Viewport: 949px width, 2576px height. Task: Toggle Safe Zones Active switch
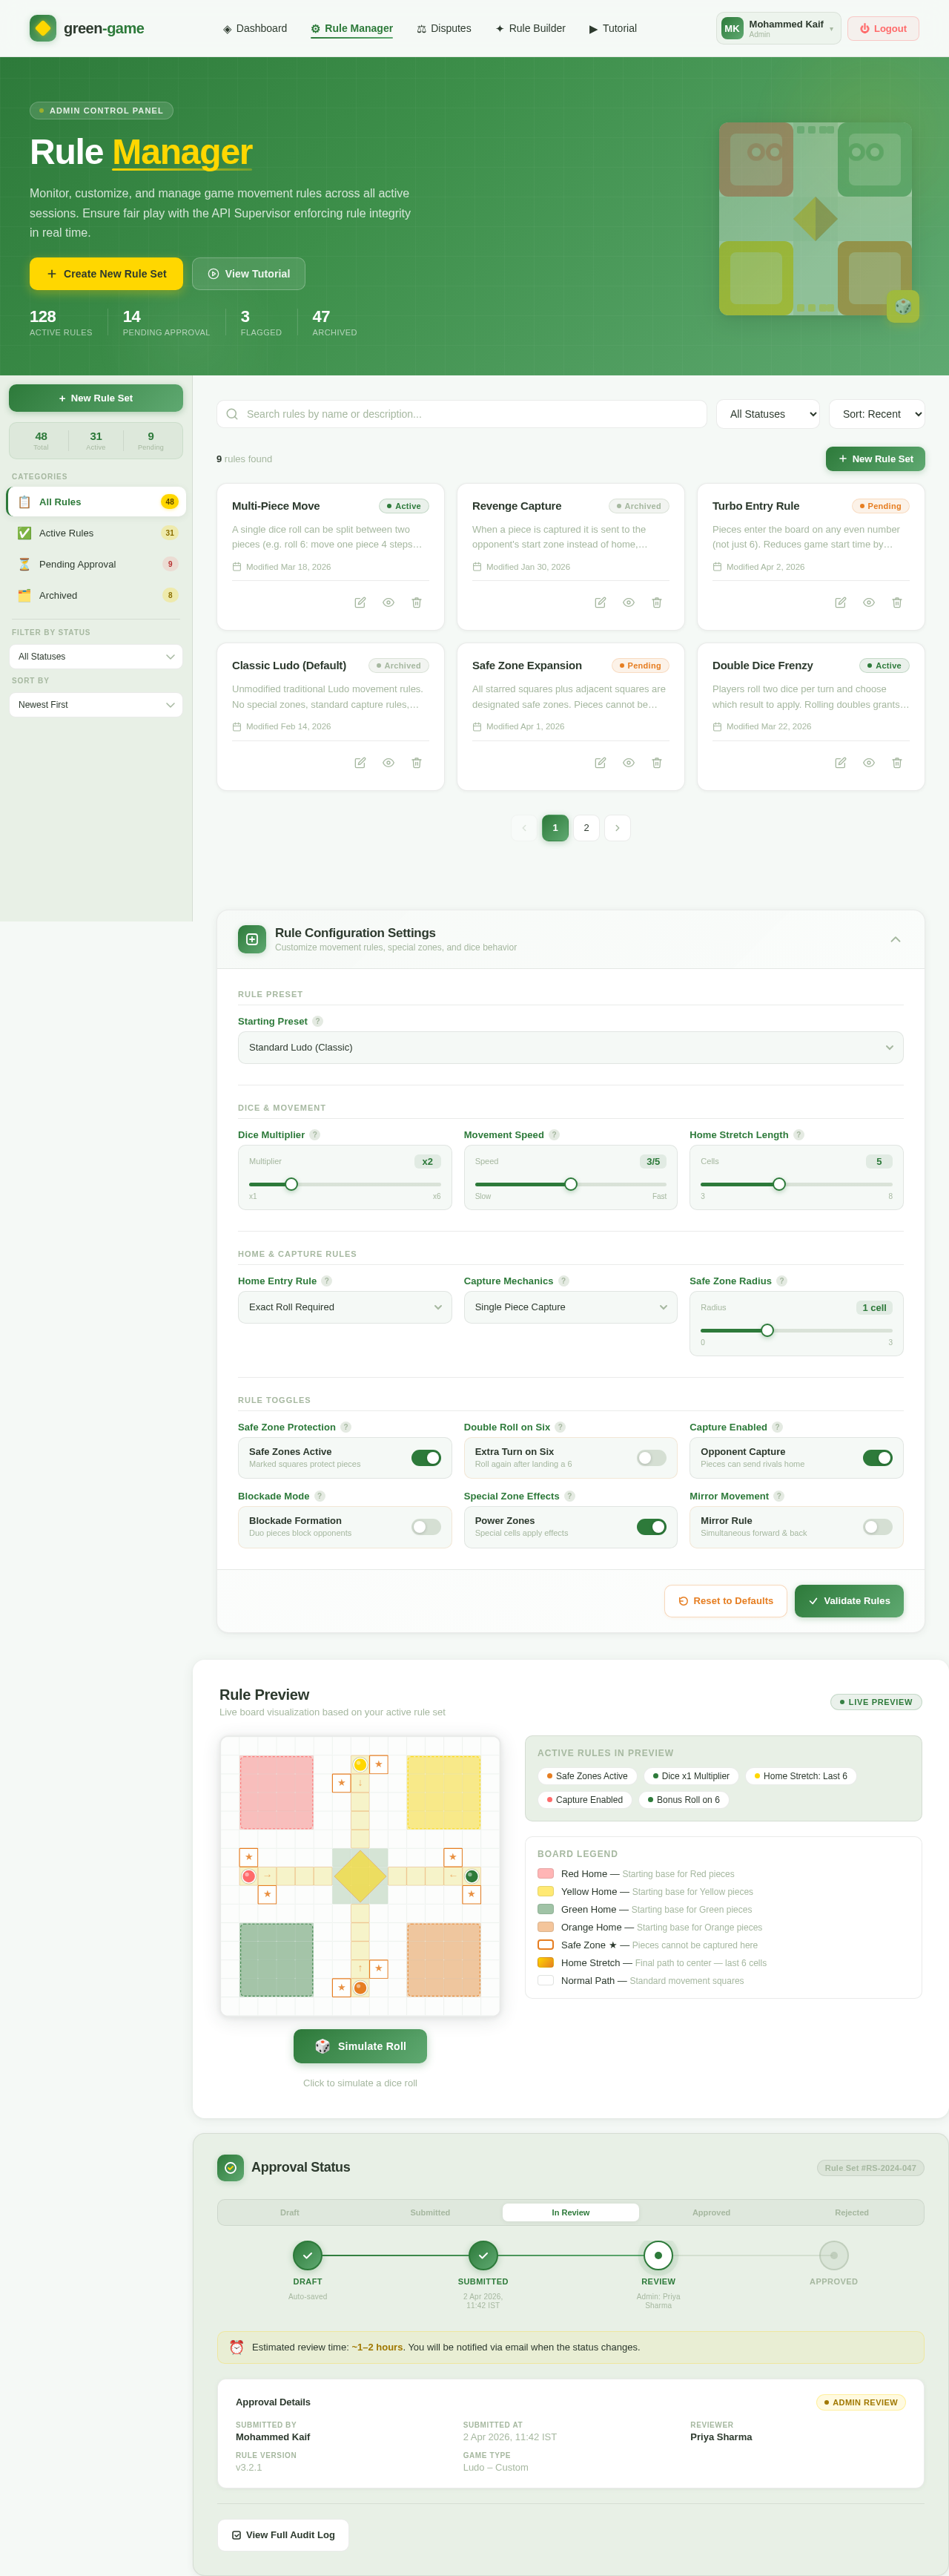coord(426,1458)
